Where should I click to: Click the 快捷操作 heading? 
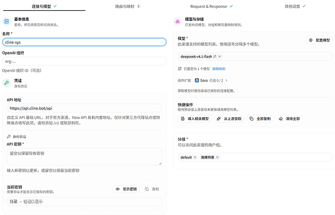[185, 105]
